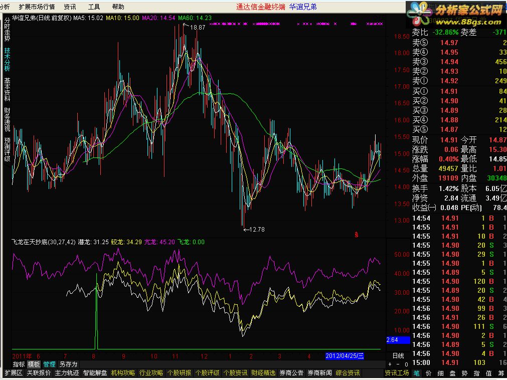
Task: Click the 华谊兄弟(日线.前复权) chart label
Action: (42, 18)
